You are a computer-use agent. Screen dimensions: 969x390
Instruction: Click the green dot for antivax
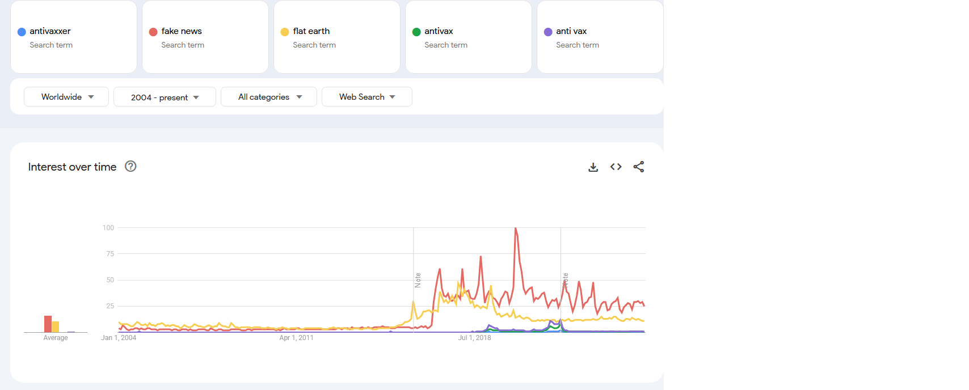coord(416,32)
